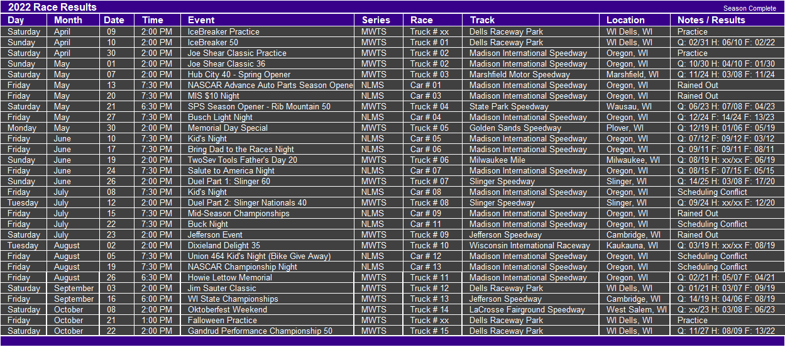
Task: Select 'SPS Season Opener - Rib Mountain 50'
Action: coord(259,106)
